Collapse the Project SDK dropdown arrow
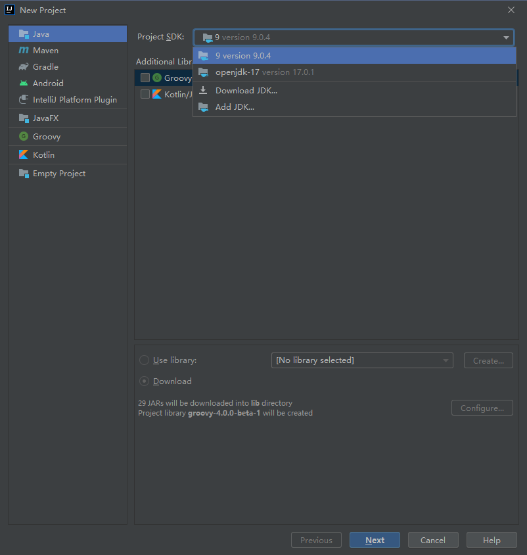This screenshot has width=527, height=555. (x=506, y=37)
